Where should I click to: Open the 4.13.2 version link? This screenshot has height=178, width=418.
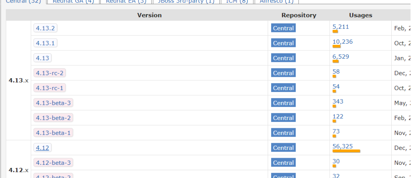click(x=45, y=28)
